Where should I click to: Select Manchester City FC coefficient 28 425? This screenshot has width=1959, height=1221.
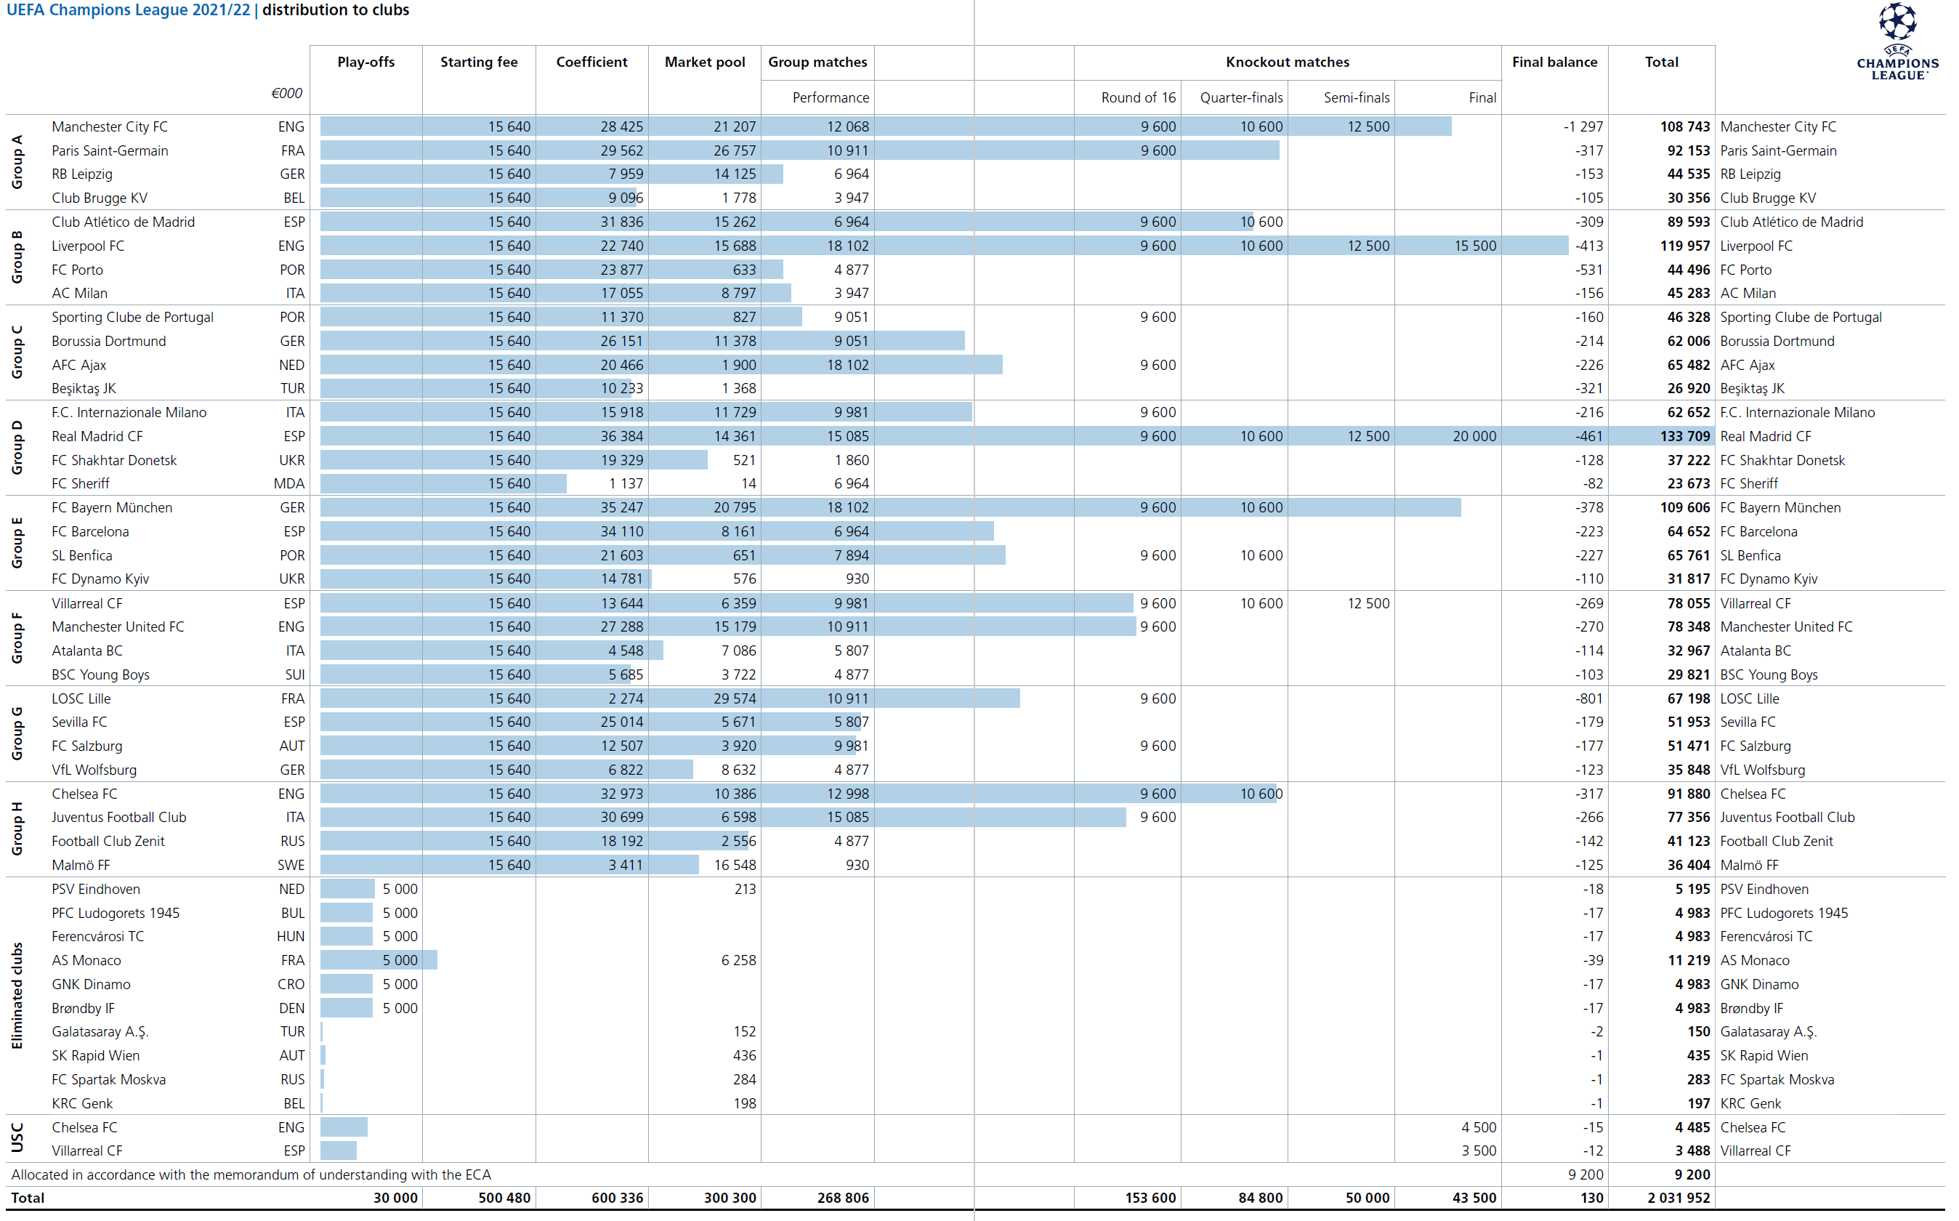[621, 126]
